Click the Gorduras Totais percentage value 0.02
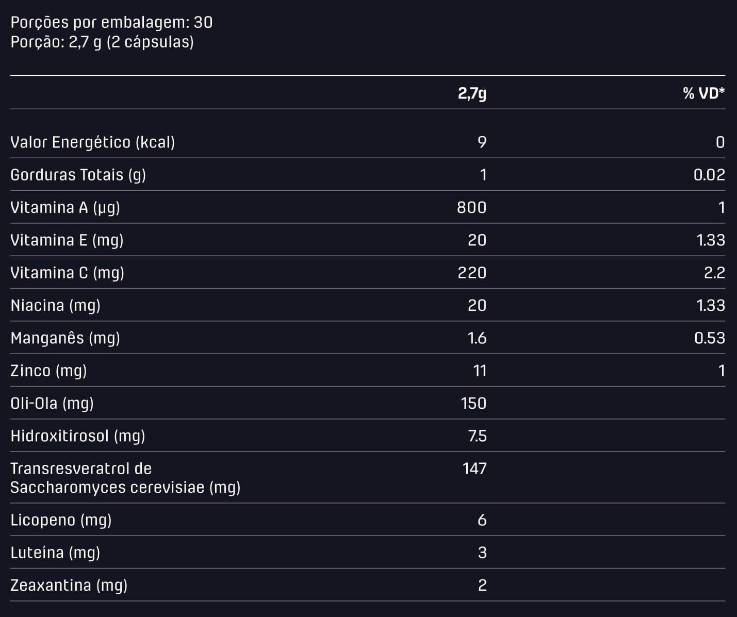The height and width of the screenshot is (617, 737). tap(709, 175)
